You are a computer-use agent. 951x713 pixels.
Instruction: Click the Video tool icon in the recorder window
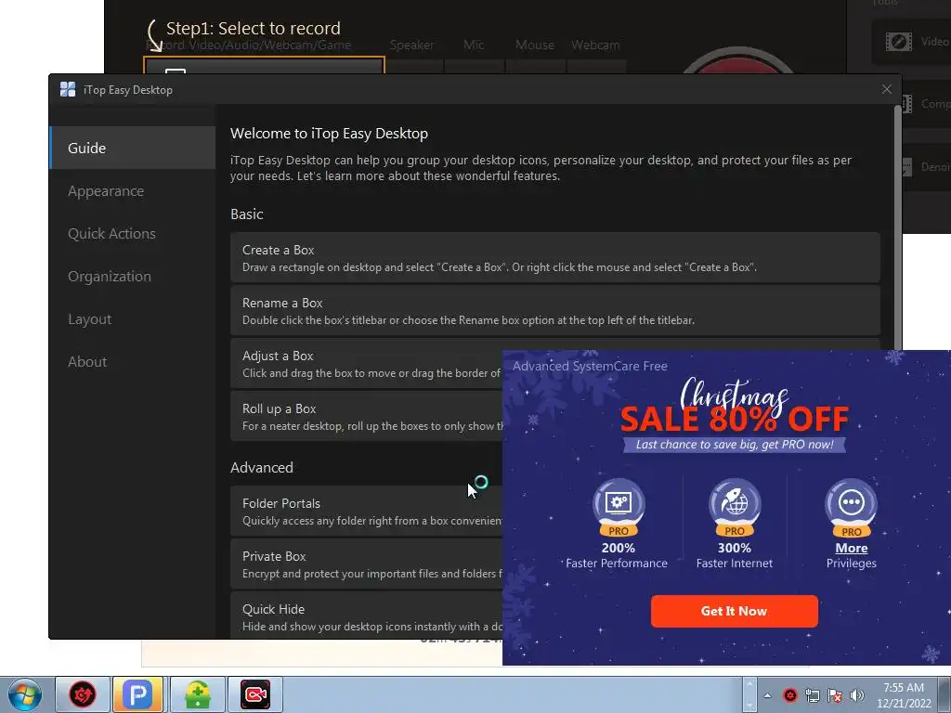(898, 42)
